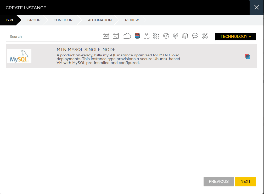Select the MySQL logo thumbnail
The image size is (264, 194).
(x=19, y=56)
